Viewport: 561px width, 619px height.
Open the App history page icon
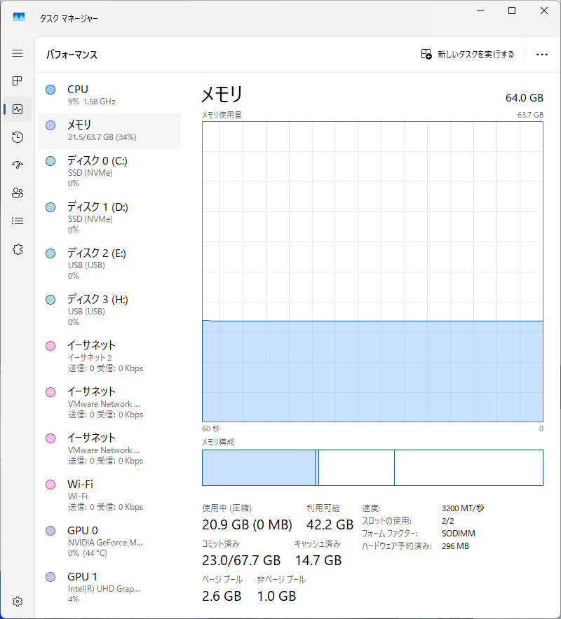(18, 137)
